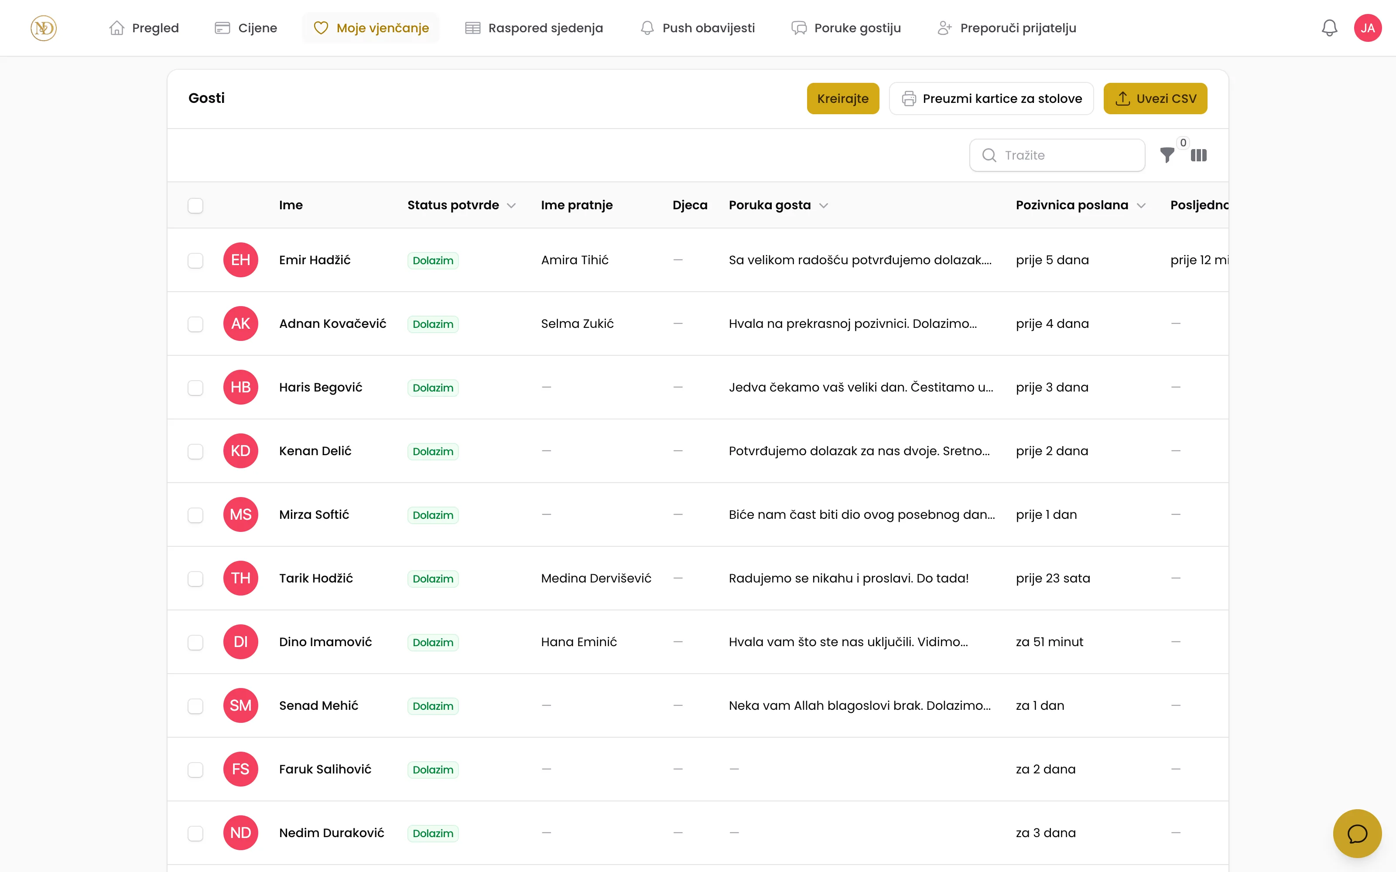Click the HB avatar of Haris Begović
Screen dimensions: 1396x872
point(240,387)
